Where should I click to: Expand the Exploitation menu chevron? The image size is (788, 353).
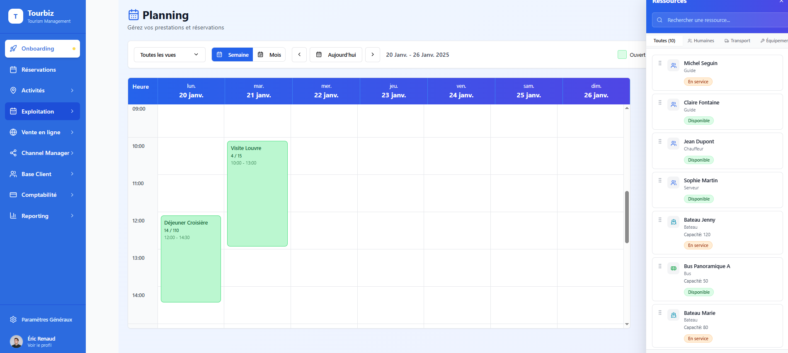click(72, 111)
